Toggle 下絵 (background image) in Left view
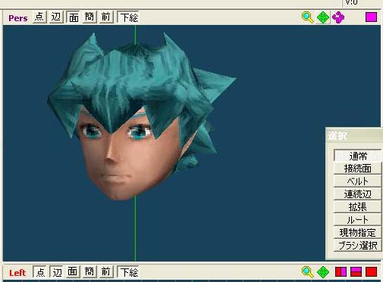The width and height of the screenshot is (383, 282). (x=129, y=272)
